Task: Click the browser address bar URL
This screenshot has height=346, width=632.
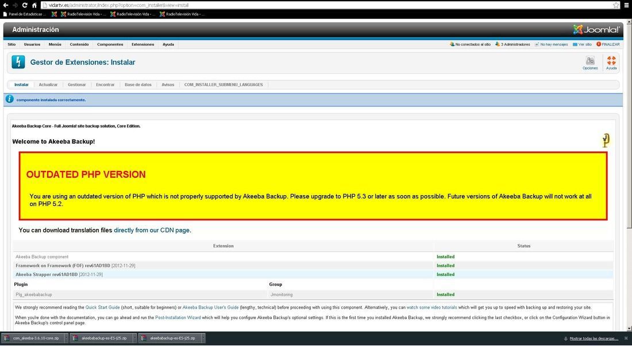Action: (118, 5)
